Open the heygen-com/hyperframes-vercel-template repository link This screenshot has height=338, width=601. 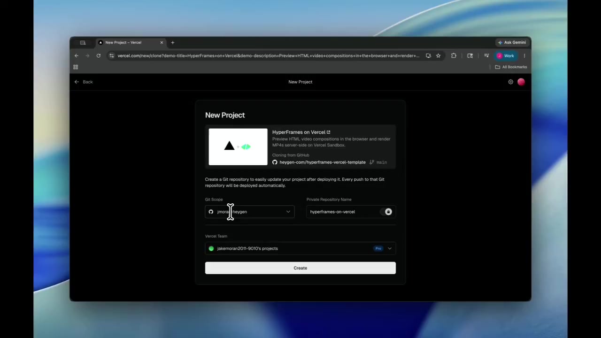click(323, 162)
